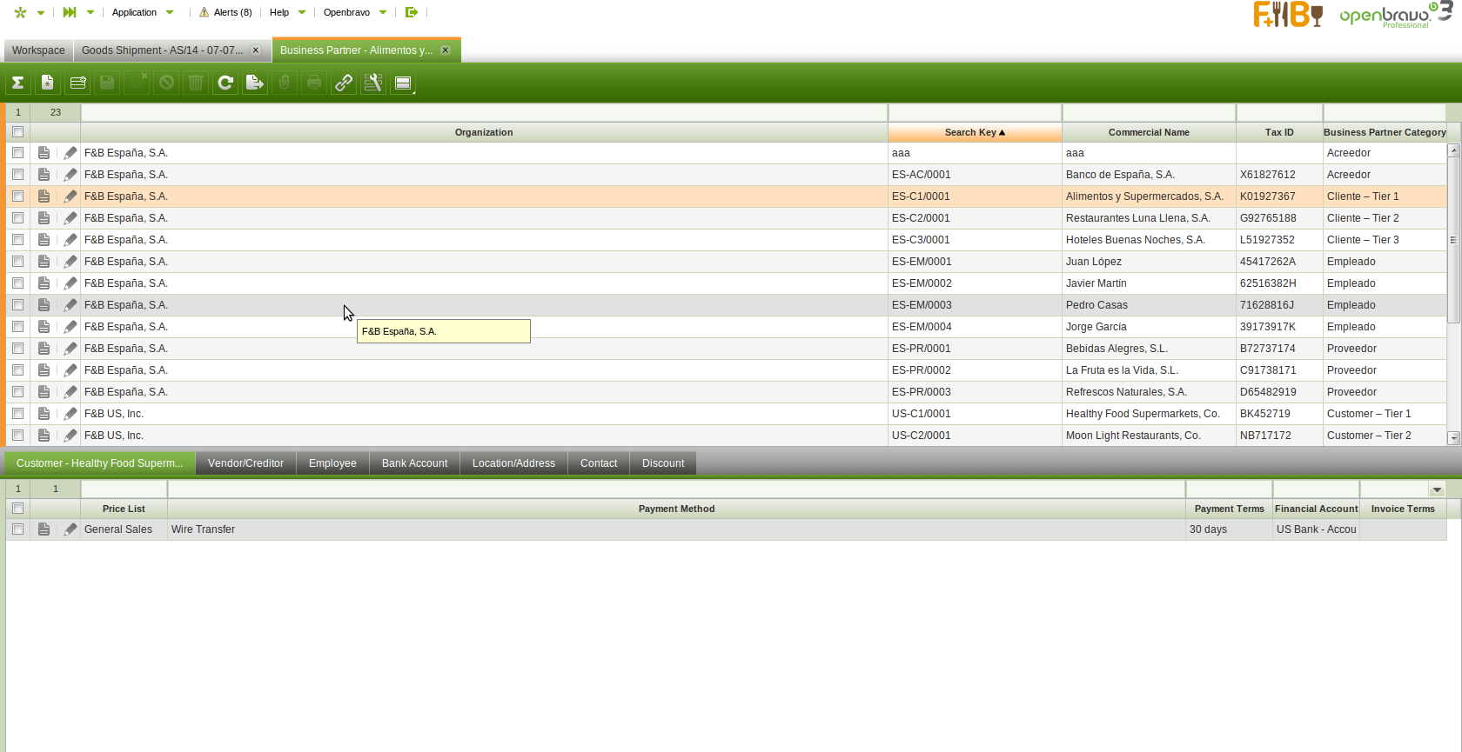The height and width of the screenshot is (752, 1462).
Task: Refresh the Business Partner grid
Action: (x=225, y=83)
